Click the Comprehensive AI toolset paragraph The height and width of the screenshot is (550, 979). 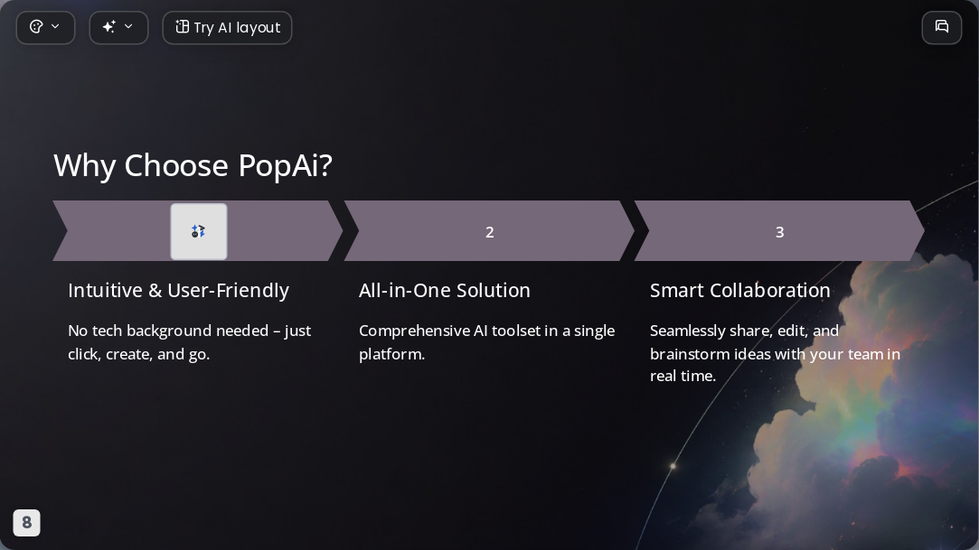point(486,342)
